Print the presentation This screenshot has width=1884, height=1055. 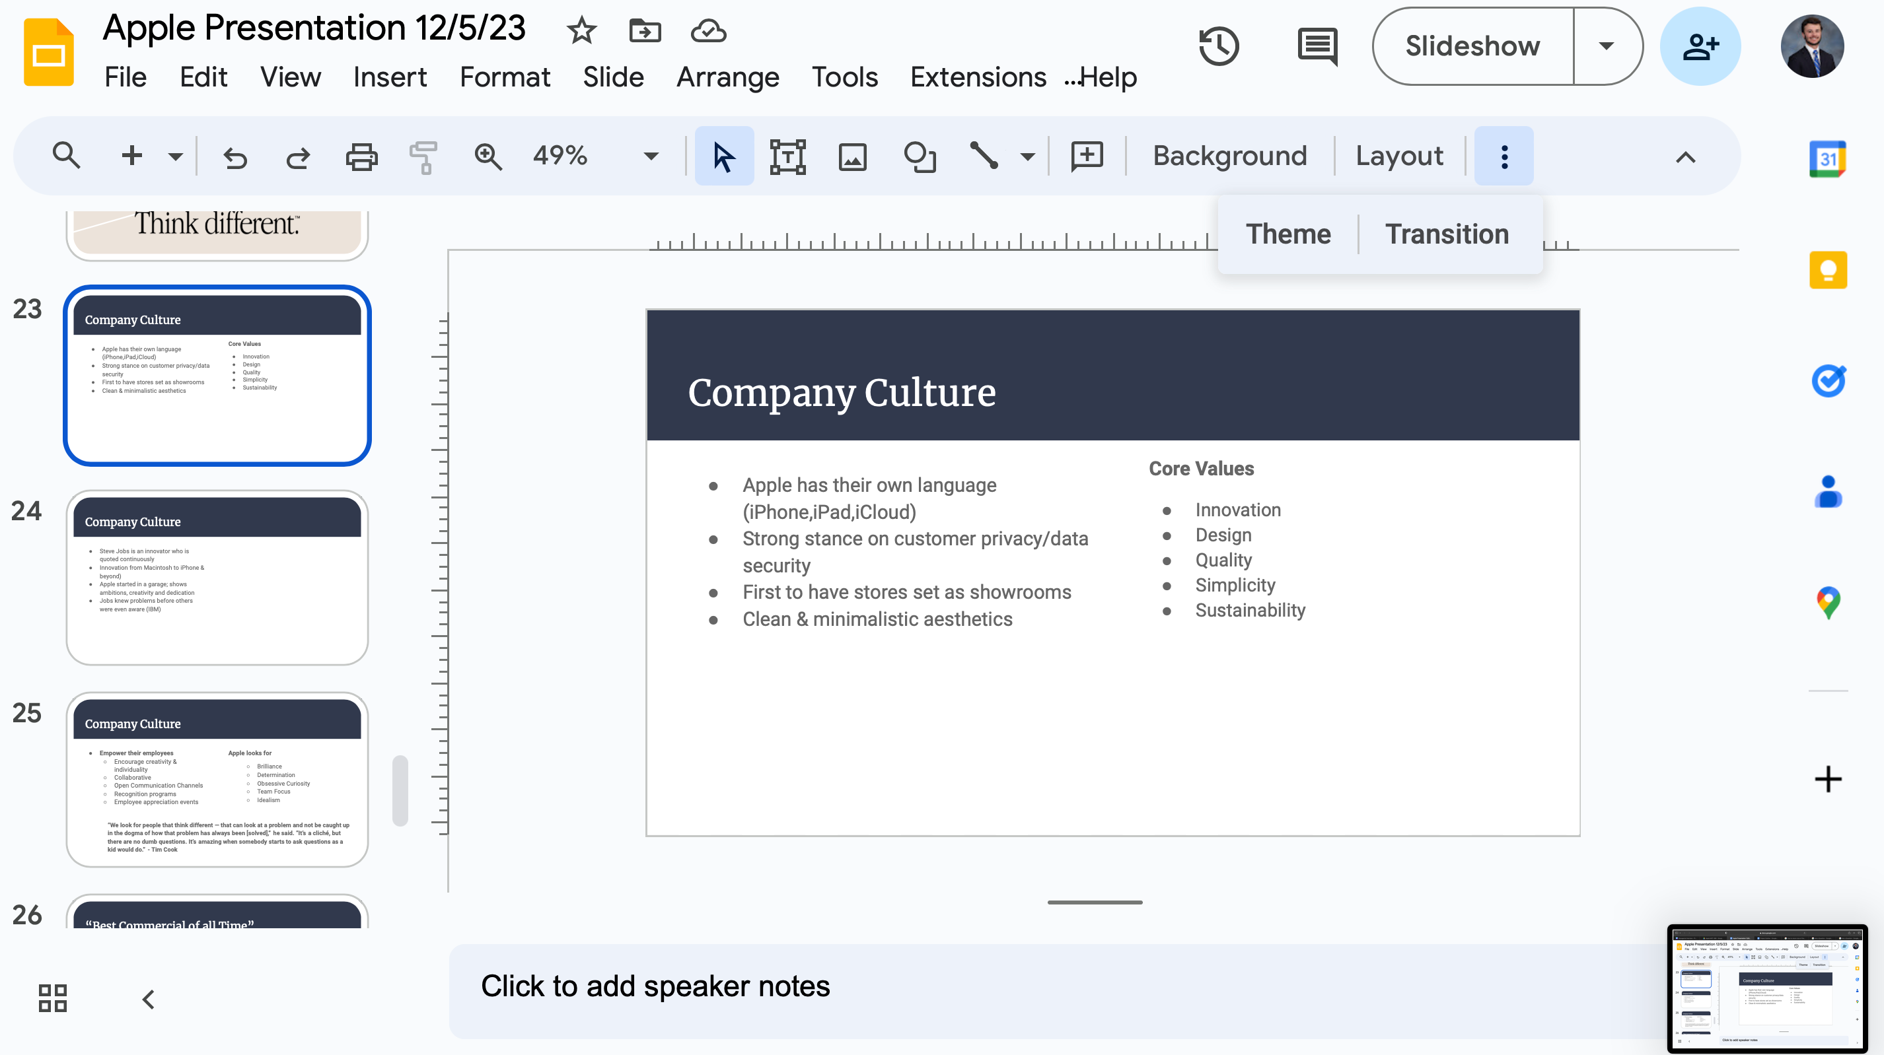361,156
